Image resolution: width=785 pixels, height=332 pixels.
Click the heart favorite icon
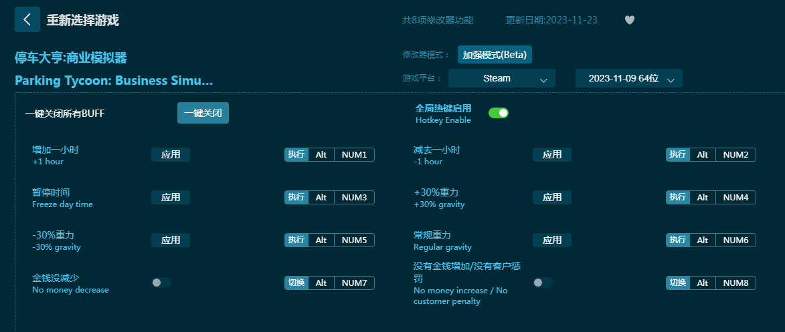pyautogui.click(x=629, y=20)
